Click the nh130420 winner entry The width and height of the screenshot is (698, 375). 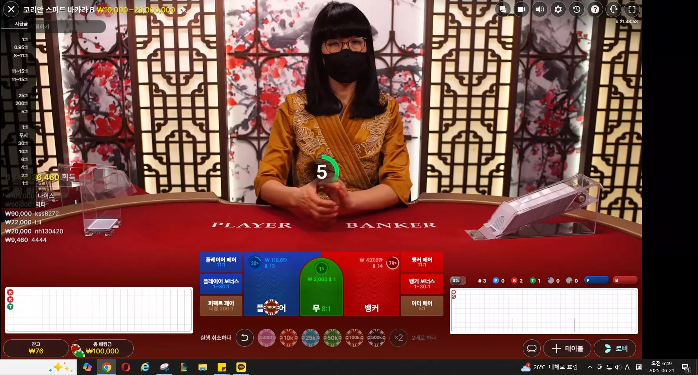coord(34,231)
